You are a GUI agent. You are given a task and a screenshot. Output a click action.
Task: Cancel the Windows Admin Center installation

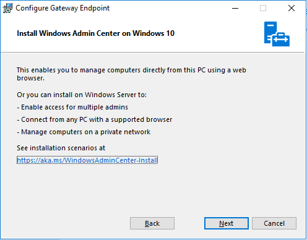pyautogui.click(x=274, y=223)
